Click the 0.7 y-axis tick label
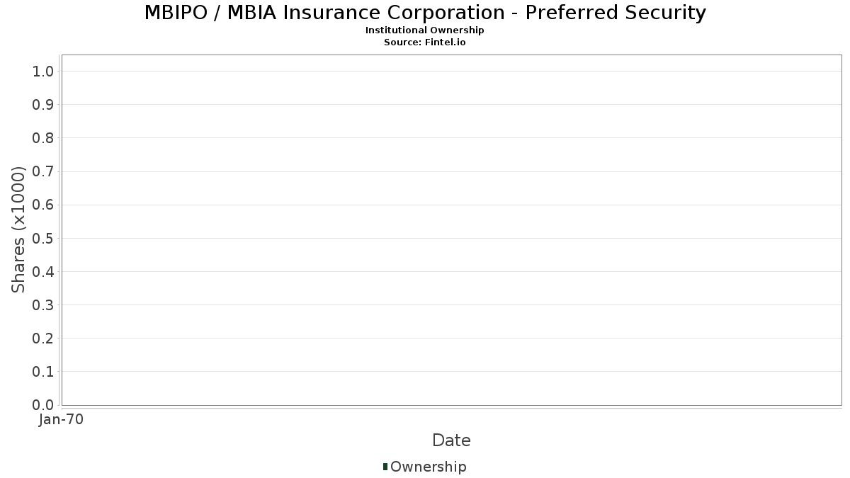Image resolution: width=850 pixels, height=478 pixels. 43,171
